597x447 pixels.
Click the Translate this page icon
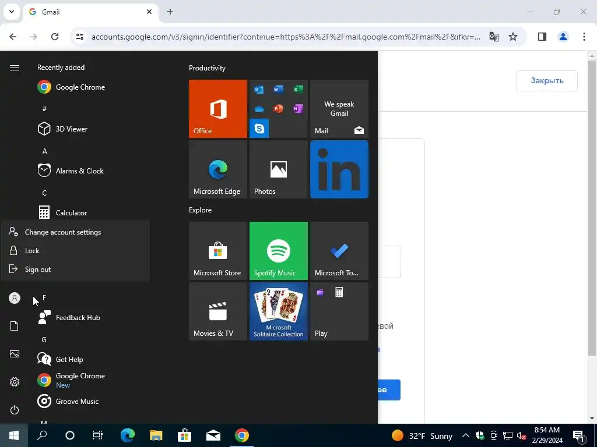[x=494, y=37]
